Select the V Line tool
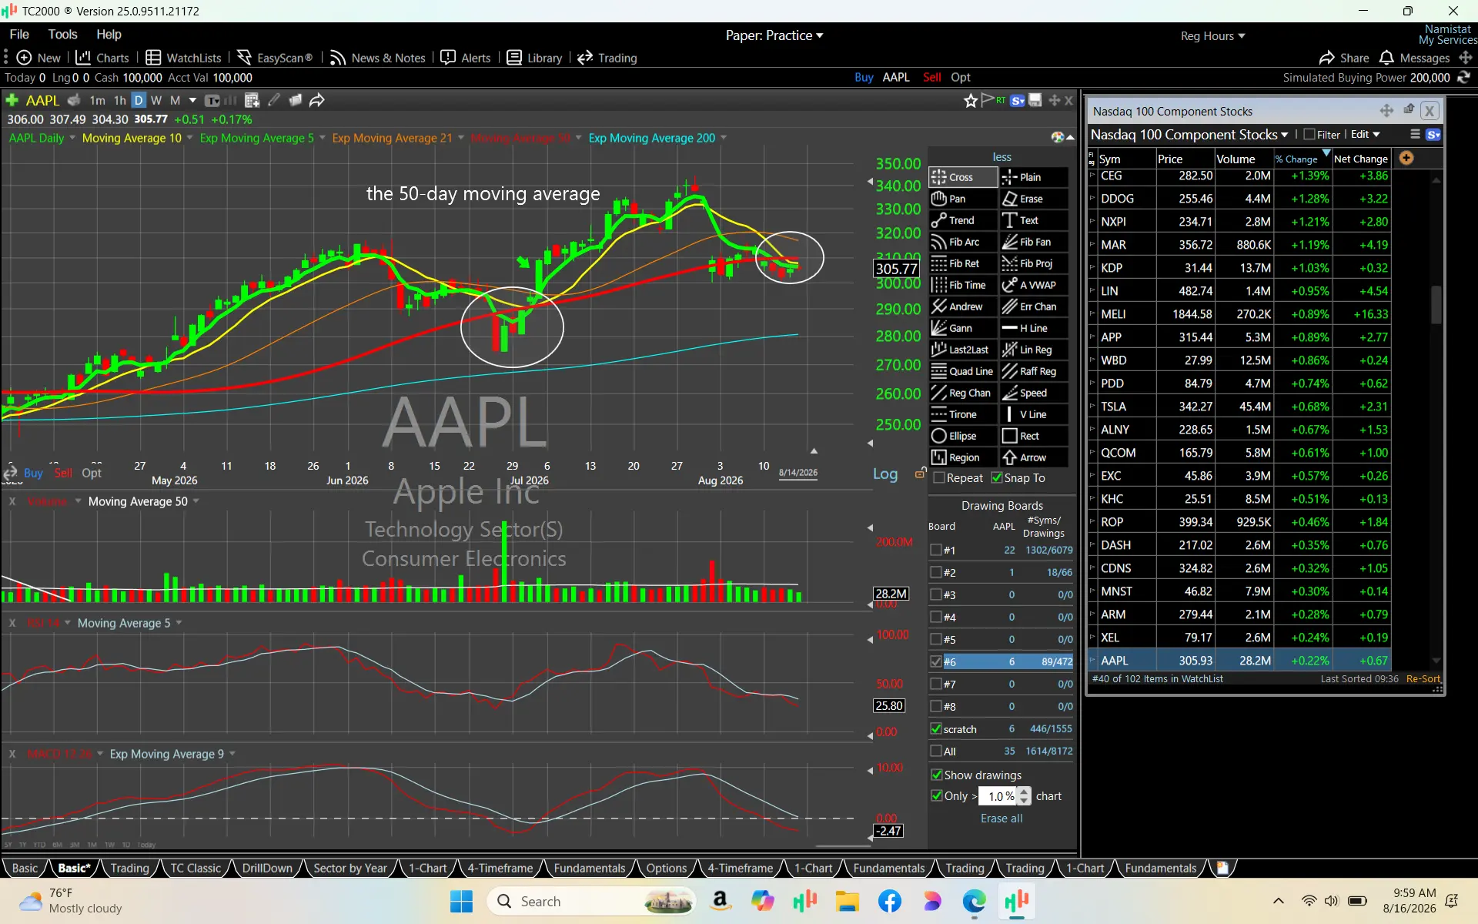The image size is (1478, 924). pos(1034,414)
